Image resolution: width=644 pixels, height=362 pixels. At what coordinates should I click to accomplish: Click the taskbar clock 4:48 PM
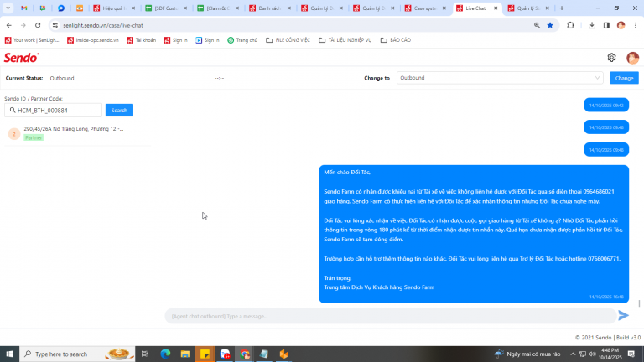[610, 354]
